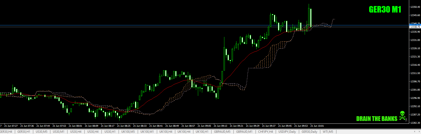The width and height of the screenshot is (421, 134).
Task: Switch to the US30,H1 chart tab
Action: click(110, 132)
